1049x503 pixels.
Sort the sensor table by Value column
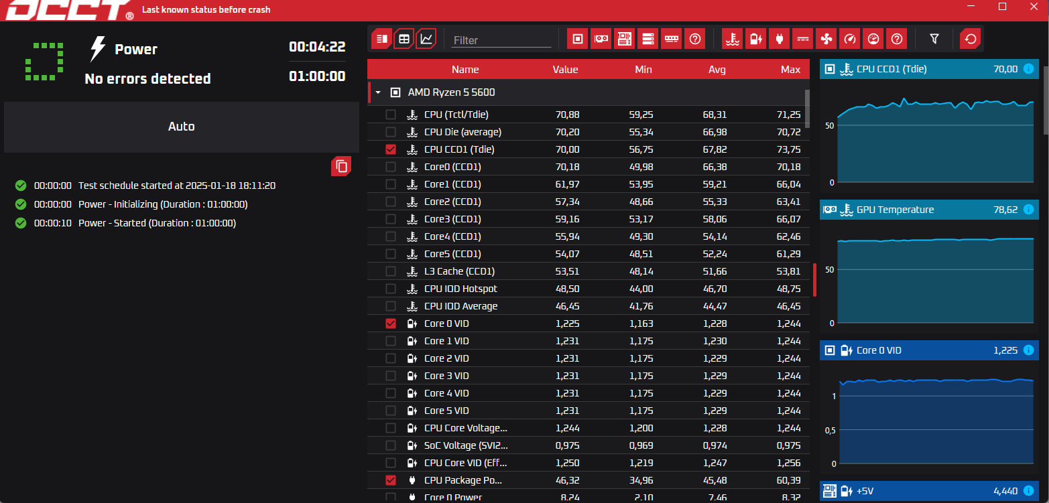[x=565, y=70]
